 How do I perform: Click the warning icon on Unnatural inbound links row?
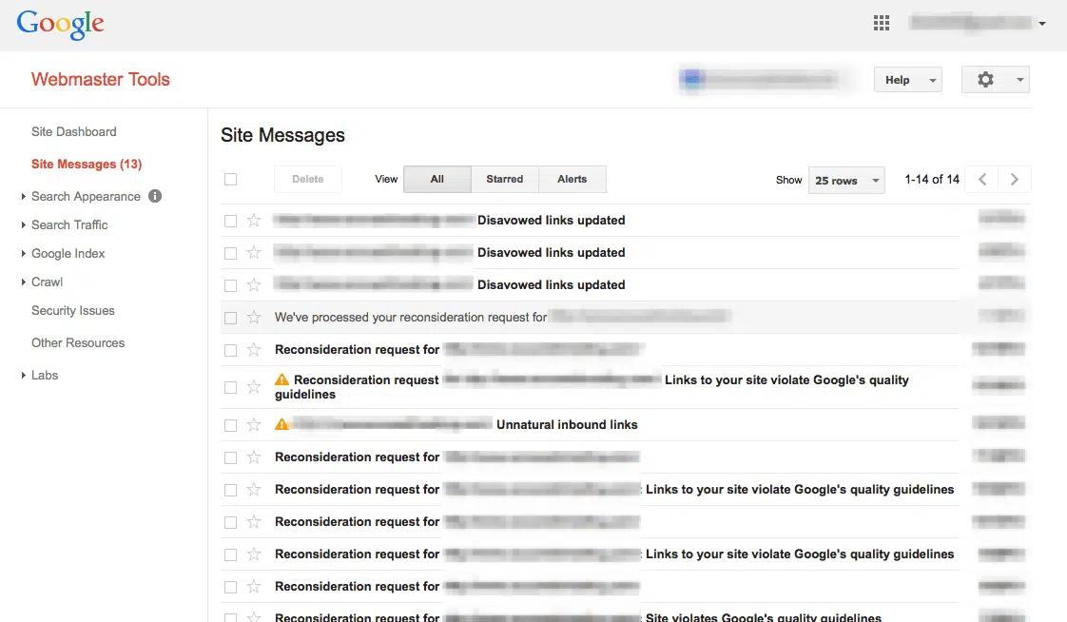[281, 424]
